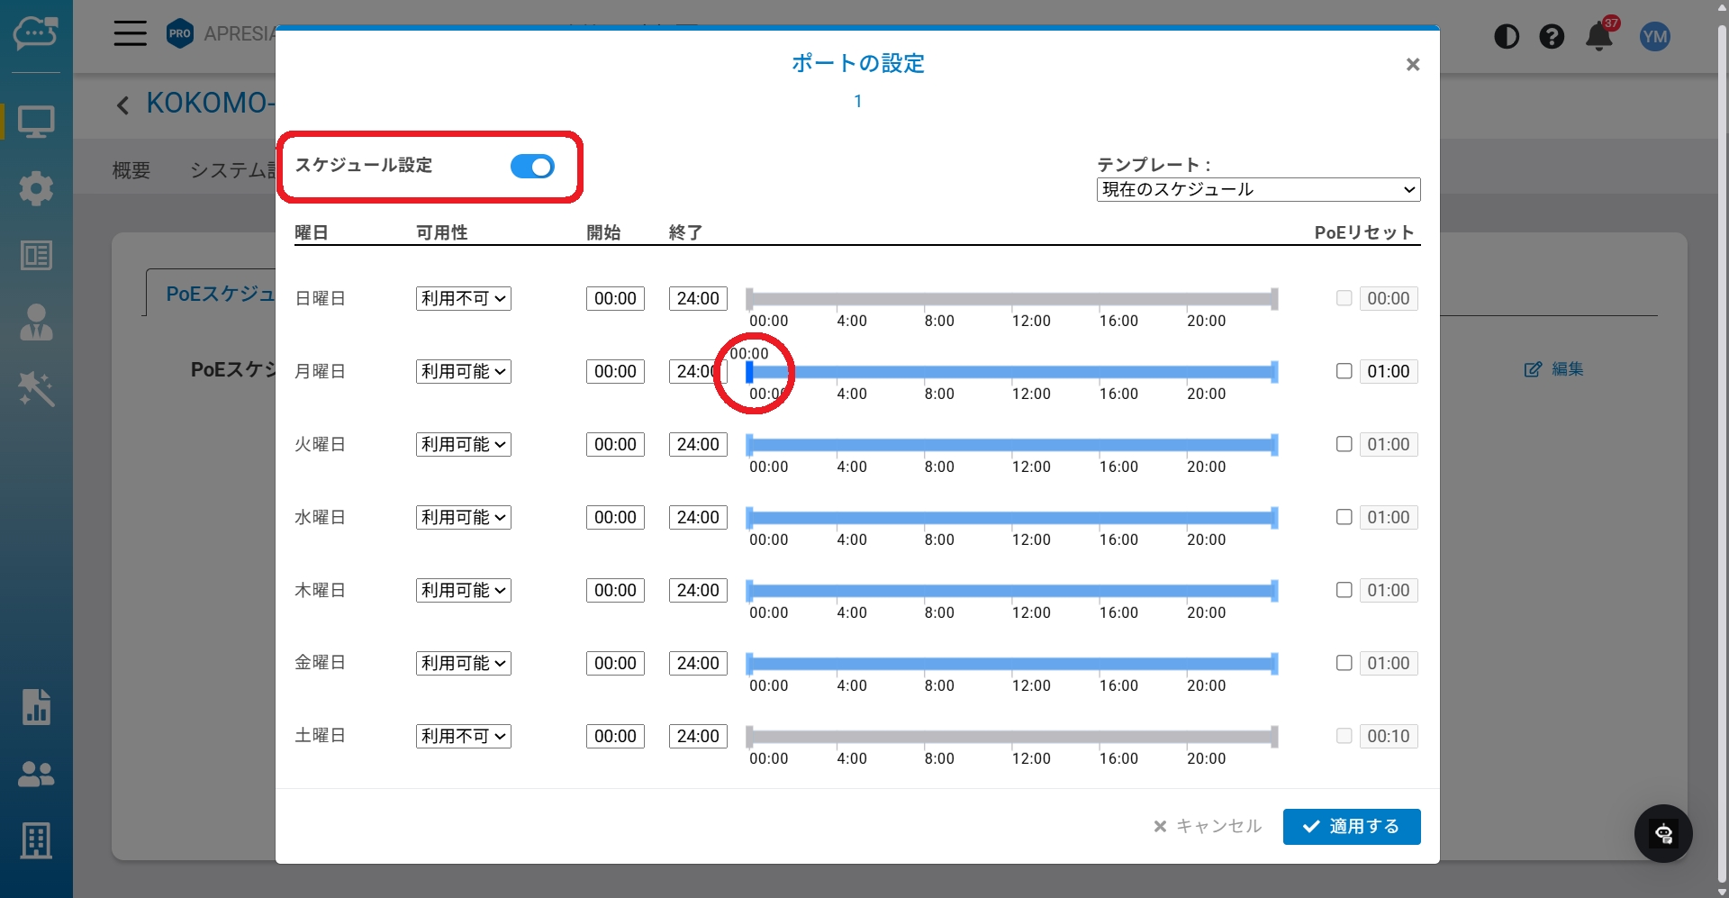Switch to the 概要 tab
This screenshot has height=898, width=1729.
[x=131, y=170]
